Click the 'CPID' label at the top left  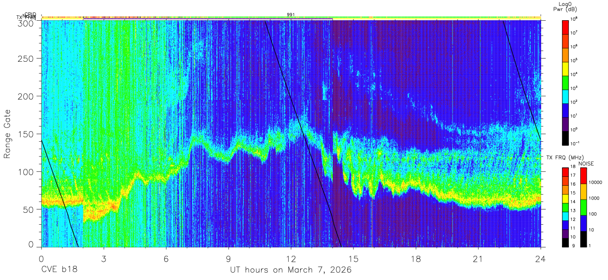[x=30, y=14]
